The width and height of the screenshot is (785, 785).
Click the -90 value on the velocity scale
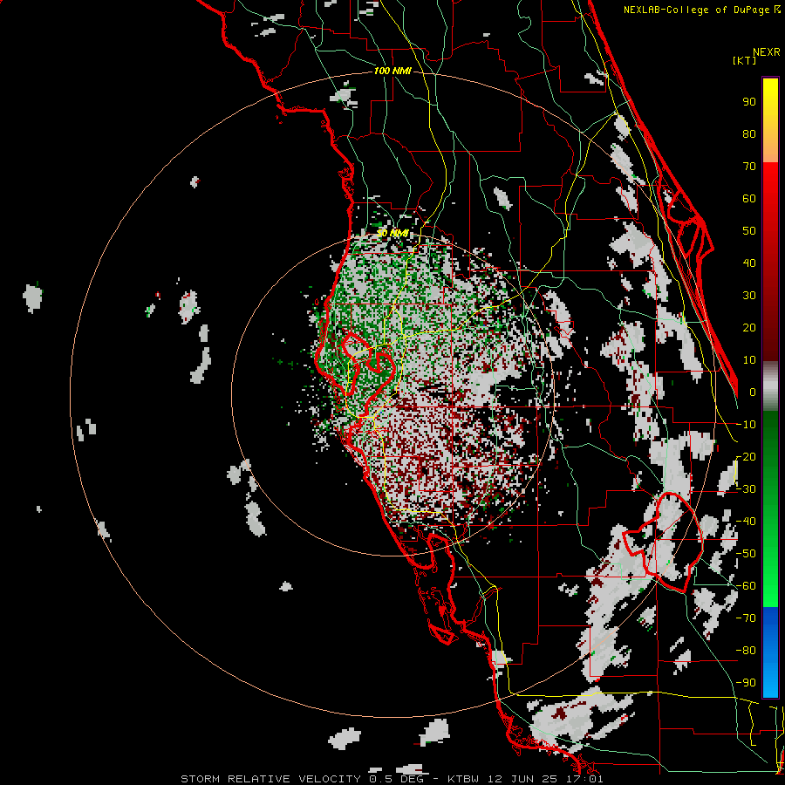(x=746, y=683)
